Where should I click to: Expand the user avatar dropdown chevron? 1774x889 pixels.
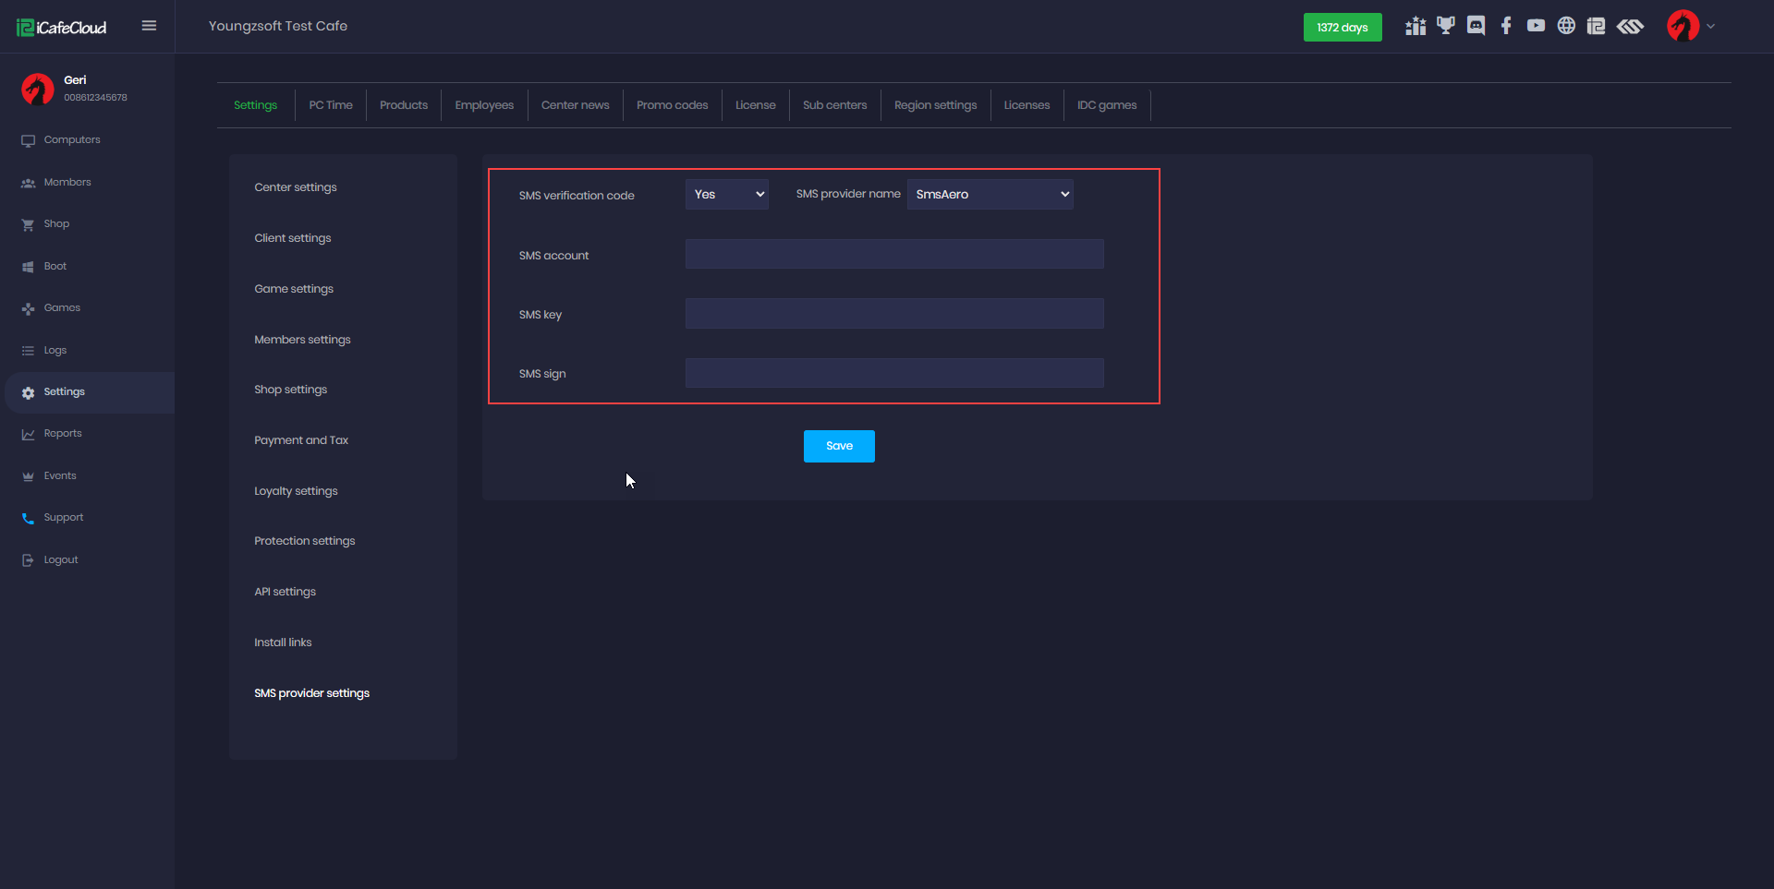[x=1710, y=27]
